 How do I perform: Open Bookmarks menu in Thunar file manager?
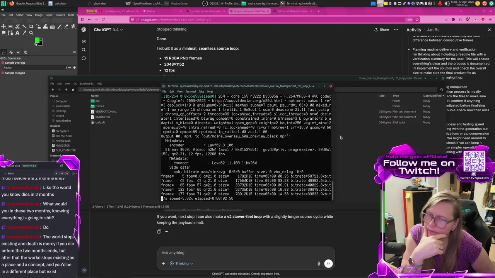coord(87,83)
